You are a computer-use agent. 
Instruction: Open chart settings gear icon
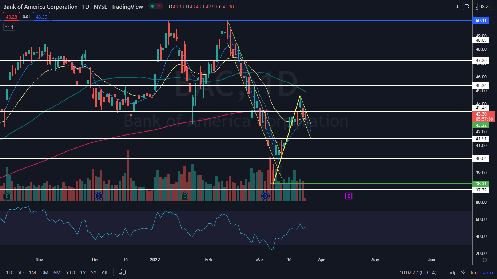[x=485, y=260]
